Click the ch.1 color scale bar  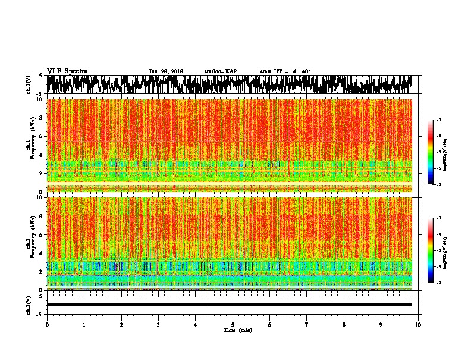pos(431,152)
